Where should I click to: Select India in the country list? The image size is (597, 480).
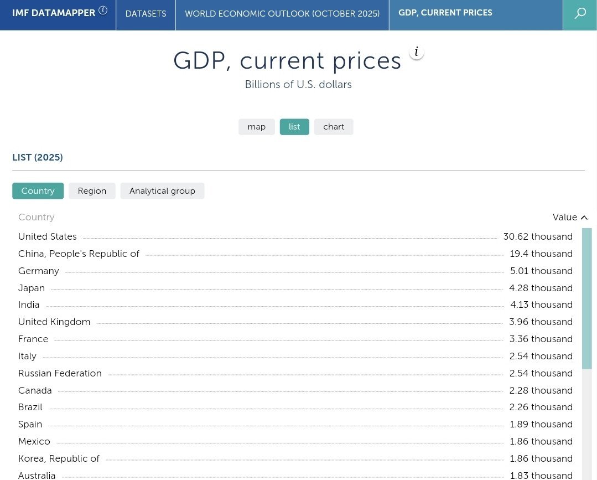click(29, 304)
